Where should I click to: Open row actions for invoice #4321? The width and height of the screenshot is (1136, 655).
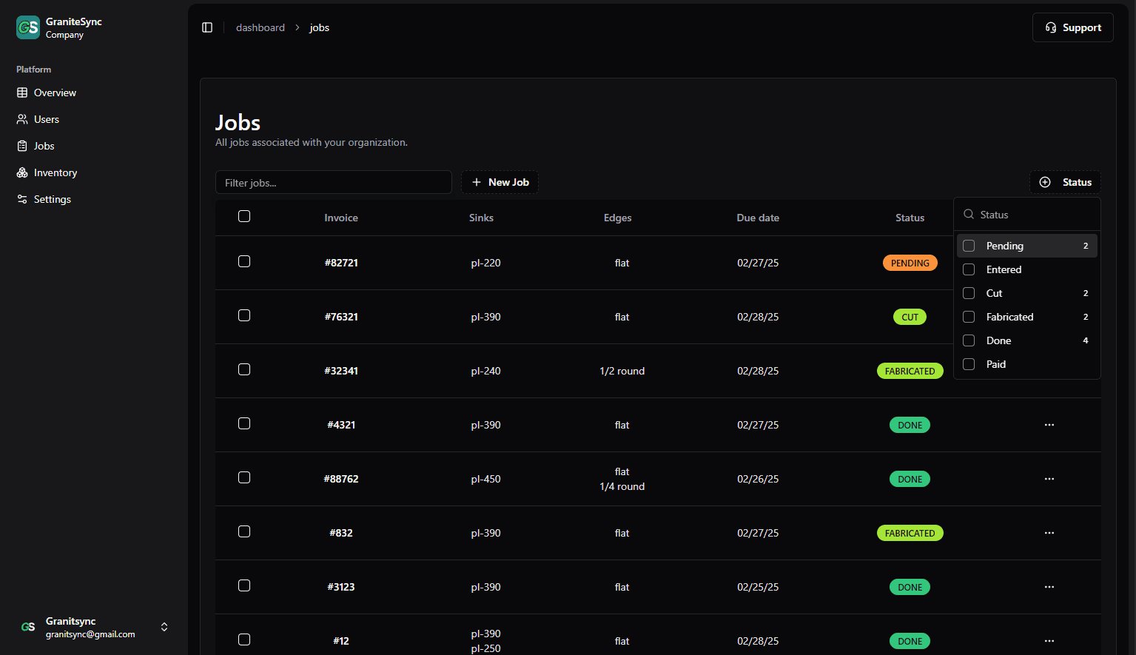coord(1049,425)
